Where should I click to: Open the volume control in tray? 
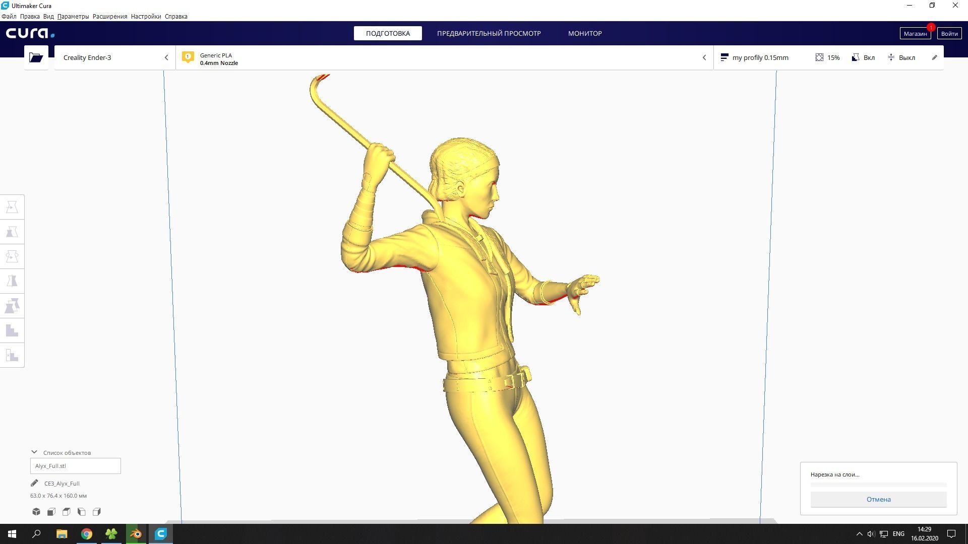pyautogui.click(x=871, y=534)
